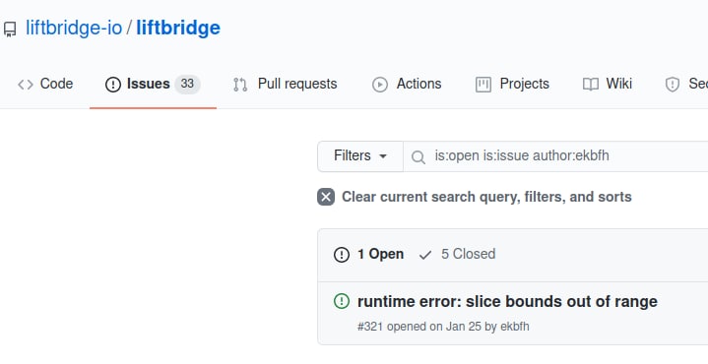Open the Actions tab
The height and width of the screenshot is (364, 708).
[407, 85]
